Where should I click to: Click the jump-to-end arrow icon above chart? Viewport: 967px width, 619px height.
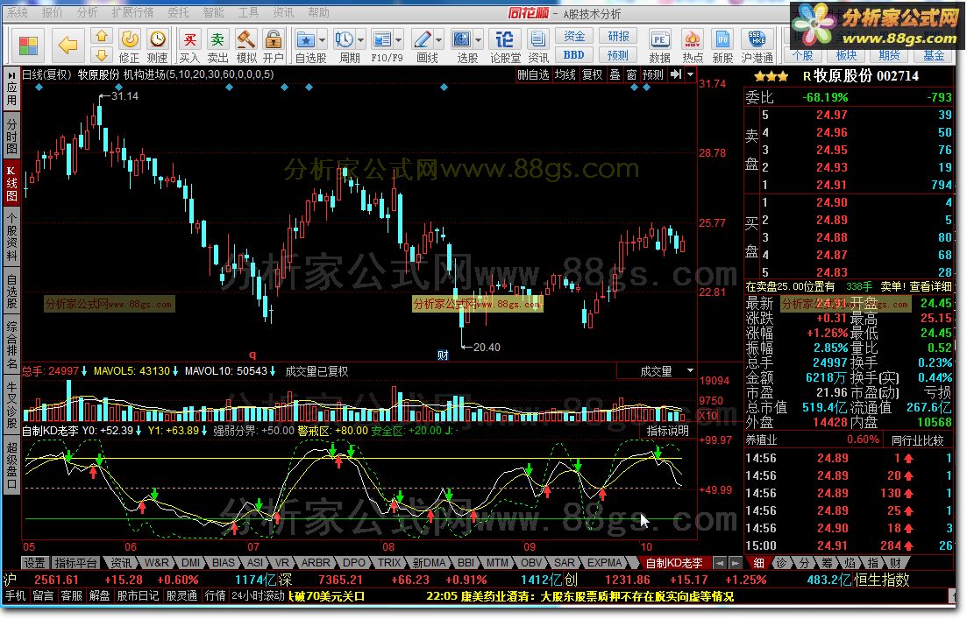pyautogui.click(x=676, y=74)
